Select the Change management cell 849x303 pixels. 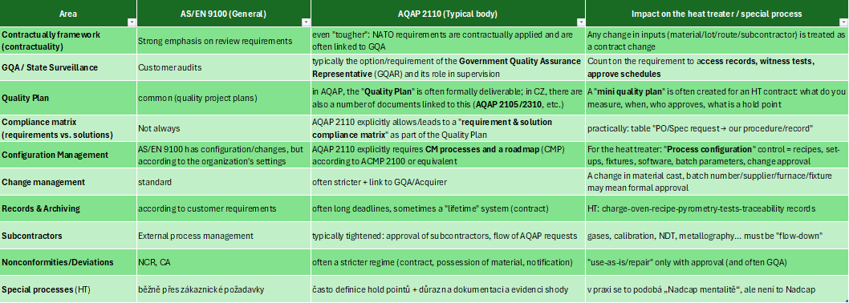[68, 182]
